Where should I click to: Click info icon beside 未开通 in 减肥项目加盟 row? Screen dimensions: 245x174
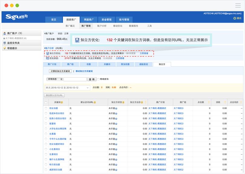pyautogui.click(x=116, y=170)
